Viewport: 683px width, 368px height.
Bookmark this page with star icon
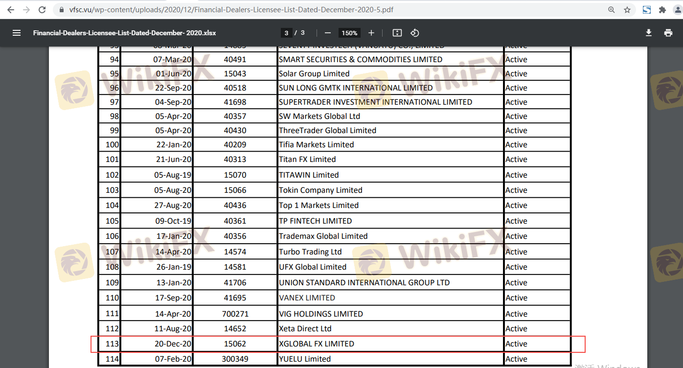click(627, 10)
